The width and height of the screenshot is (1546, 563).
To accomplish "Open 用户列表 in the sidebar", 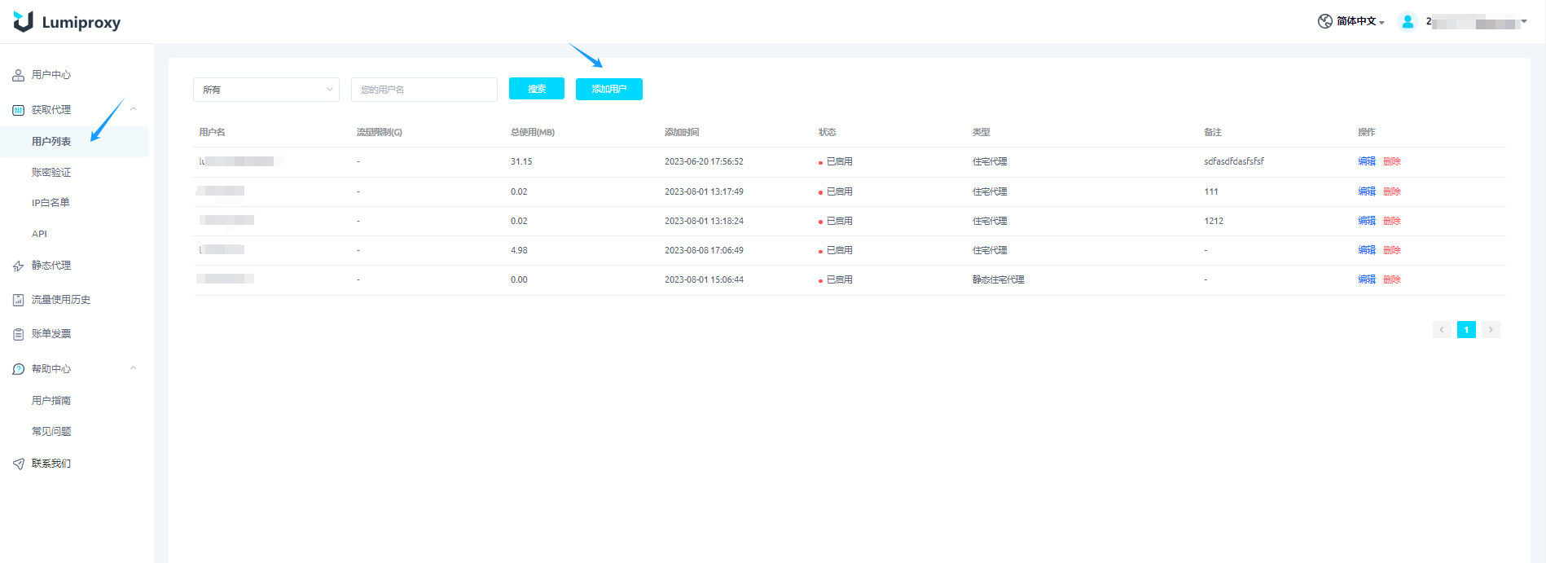I will (51, 142).
